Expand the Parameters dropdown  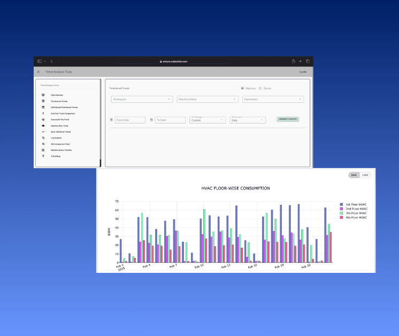[x=273, y=100]
